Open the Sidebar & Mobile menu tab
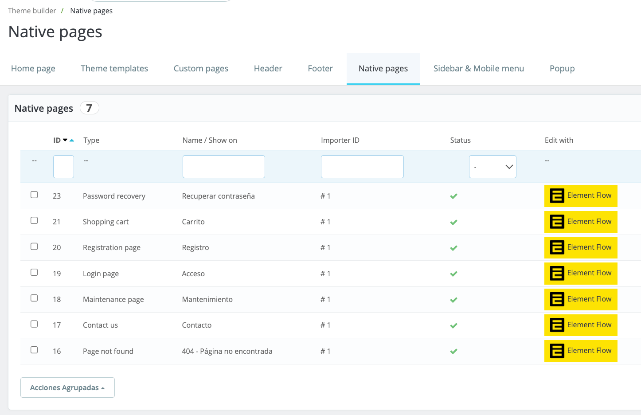Screen dimensions: 641x415 click(x=479, y=69)
